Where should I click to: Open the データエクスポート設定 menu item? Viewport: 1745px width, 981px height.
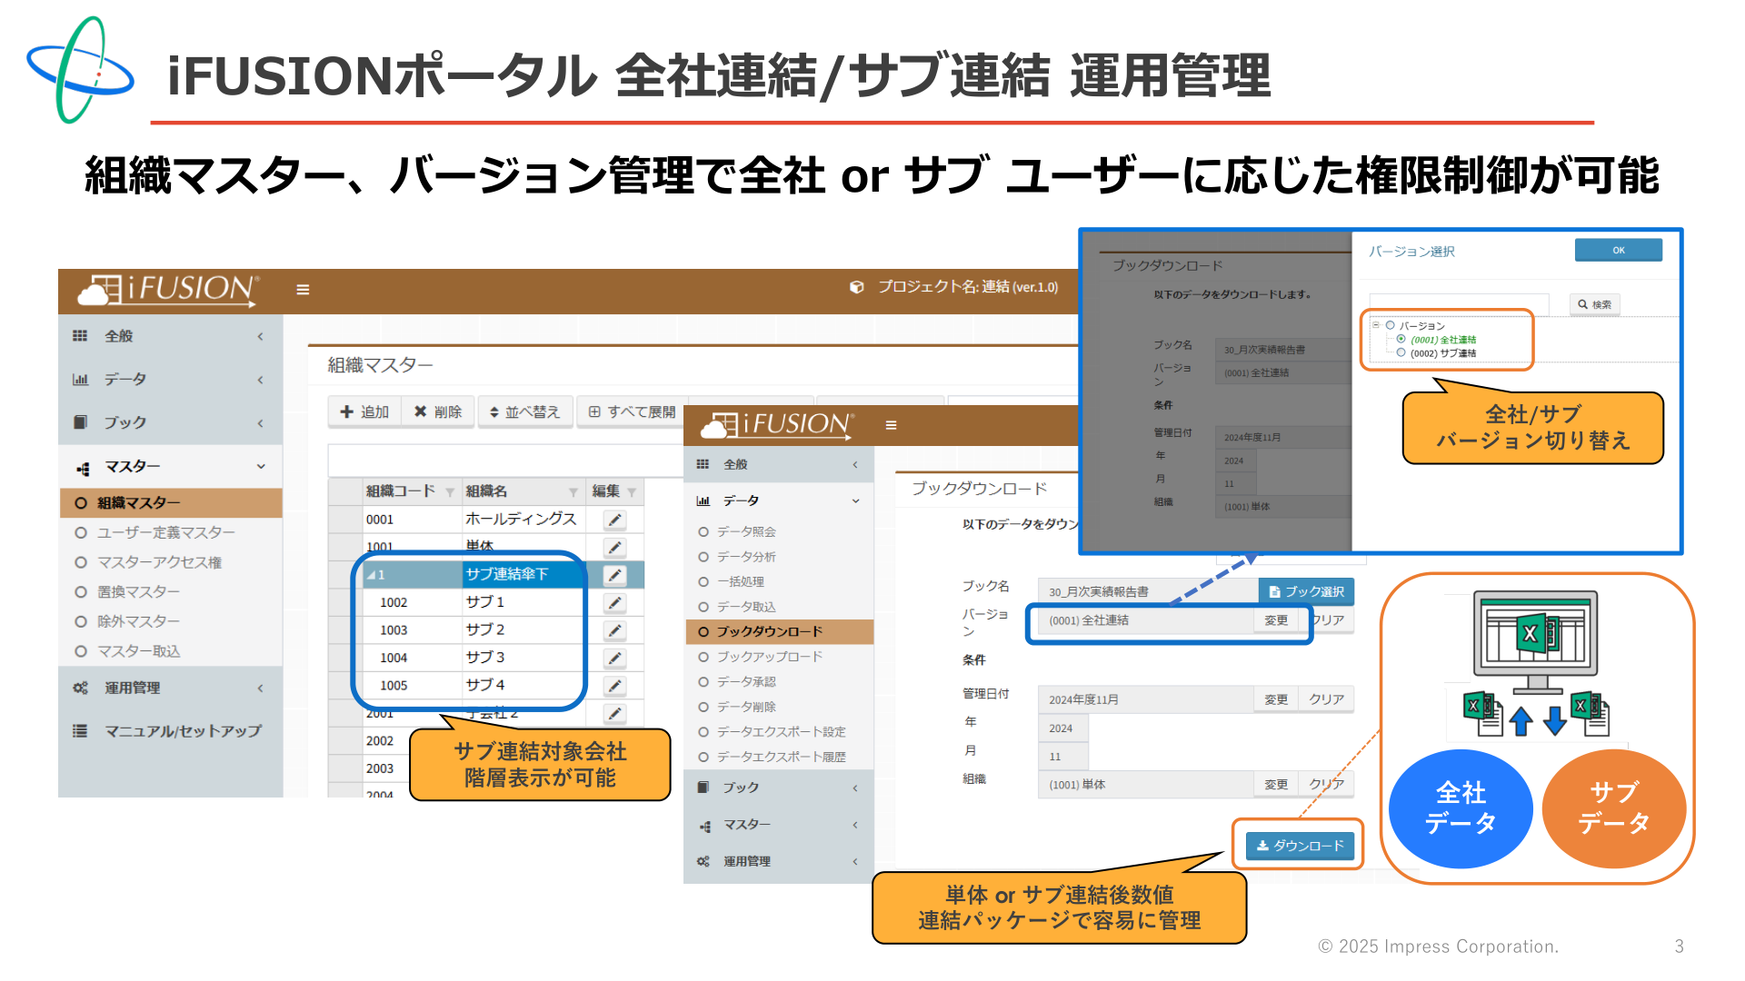click(x=781, y=732)
